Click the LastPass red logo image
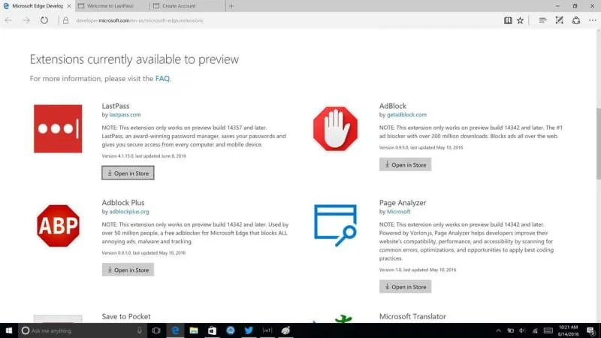This screenshot has height=338, width=601. coord(58,128)
